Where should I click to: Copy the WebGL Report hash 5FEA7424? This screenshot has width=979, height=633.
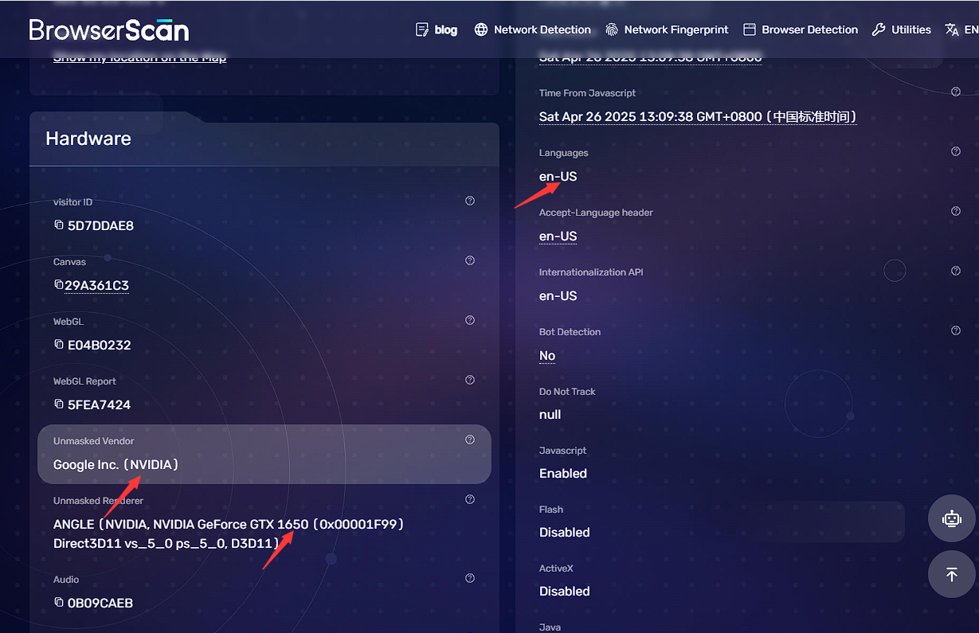click(58, 404)
